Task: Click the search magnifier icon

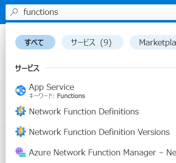Action: tap(14, 12)
